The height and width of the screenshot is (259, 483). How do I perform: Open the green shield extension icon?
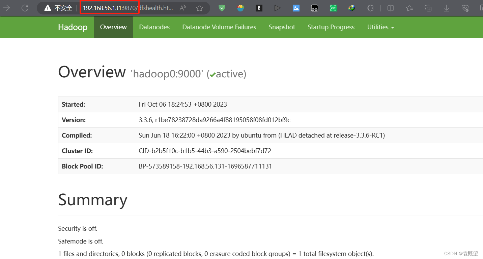[x=222, y=8]
